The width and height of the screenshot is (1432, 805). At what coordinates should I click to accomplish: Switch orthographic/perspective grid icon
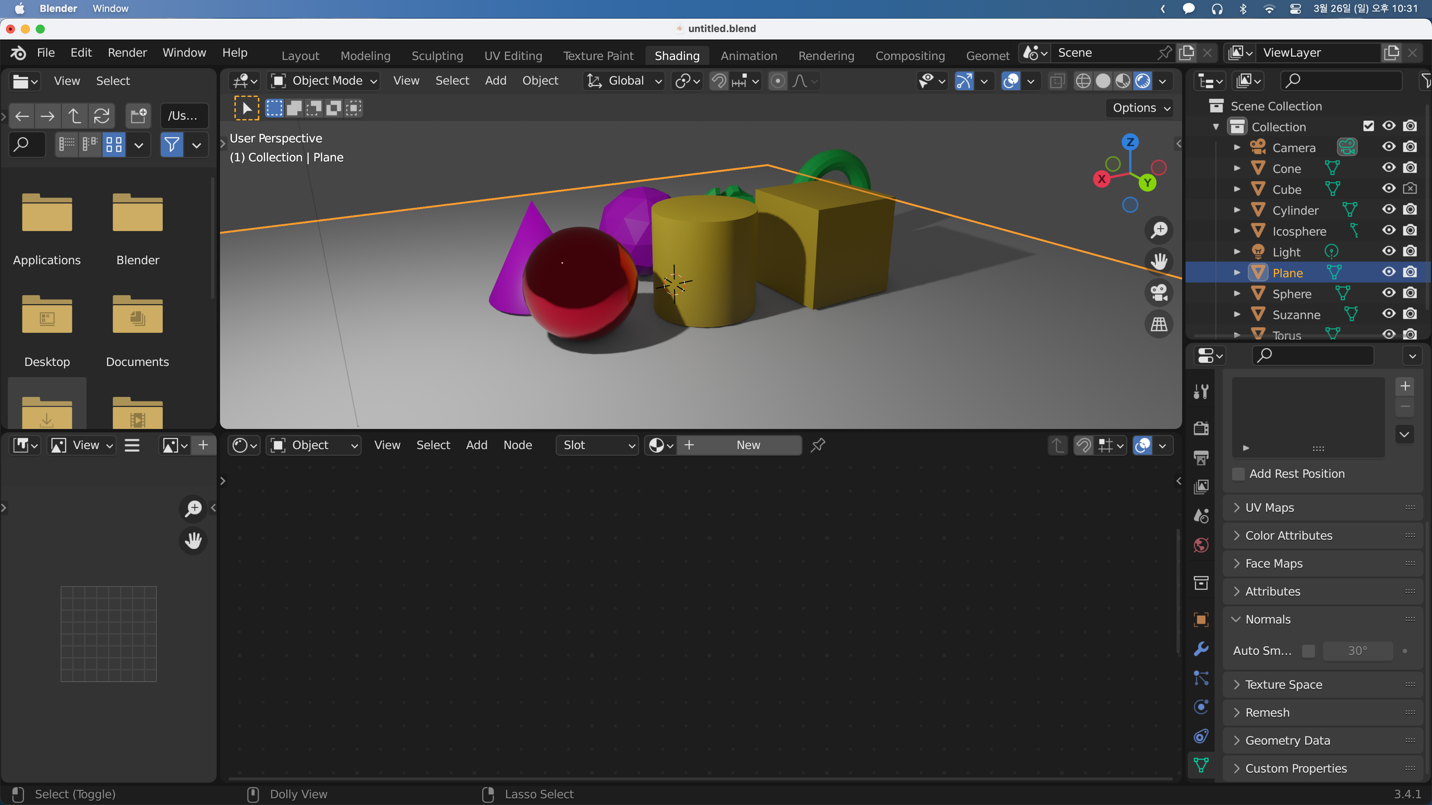point(1159,324)
